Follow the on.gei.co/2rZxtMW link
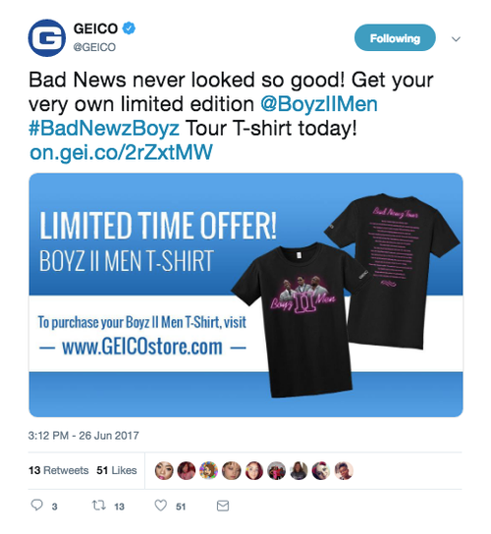The width and height of the screenshot is (491, 534). click(121, 152)
